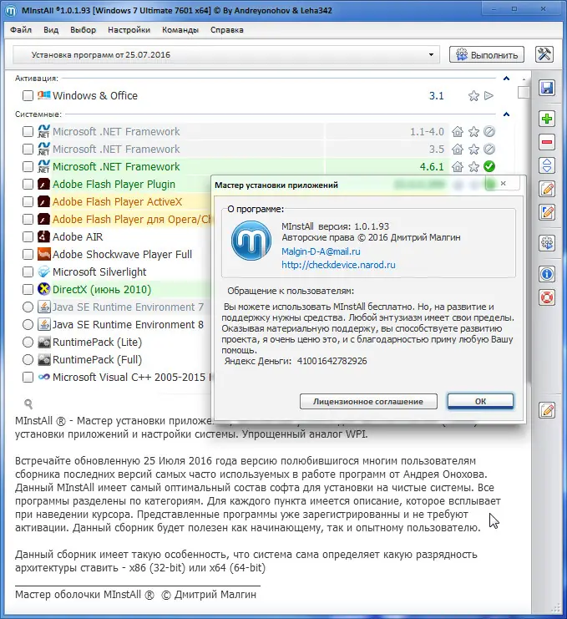
Task: Open the Настройки menu
Action: click(x=129, y=30)
